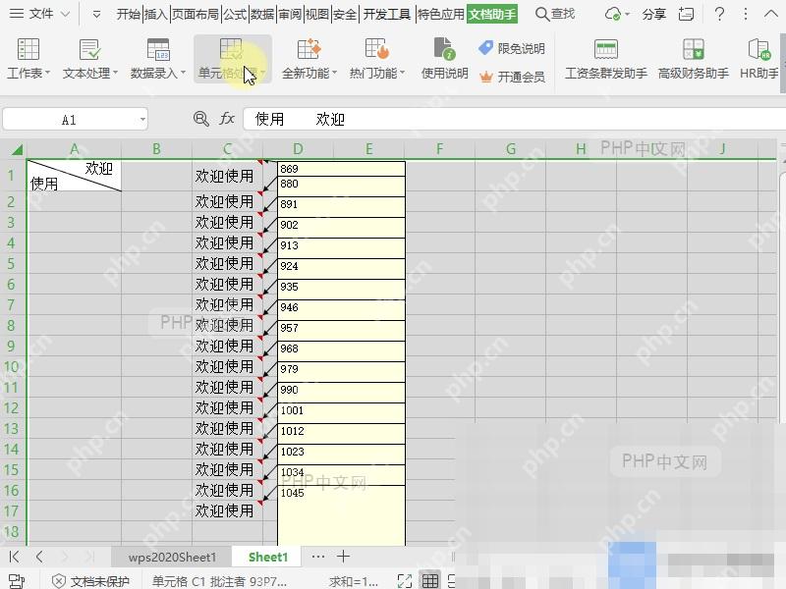The image size is (786, 589).
Task: Expand the 文本处理 dropdown arrow
Action: (x=116, y=74)
